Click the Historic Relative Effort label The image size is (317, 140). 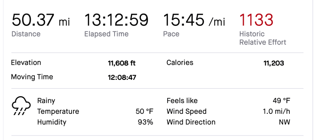[x=262, y=38]
